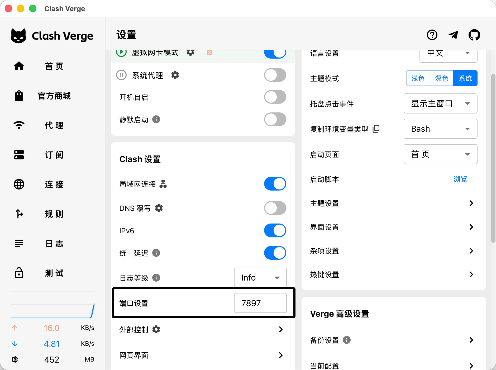Screen dimensions: 496x370
Task: Click the Clash Verge cat logo
Action: 18,36
